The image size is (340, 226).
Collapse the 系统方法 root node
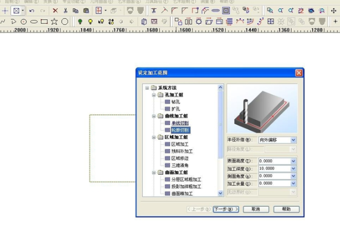[x=147, y=88]
